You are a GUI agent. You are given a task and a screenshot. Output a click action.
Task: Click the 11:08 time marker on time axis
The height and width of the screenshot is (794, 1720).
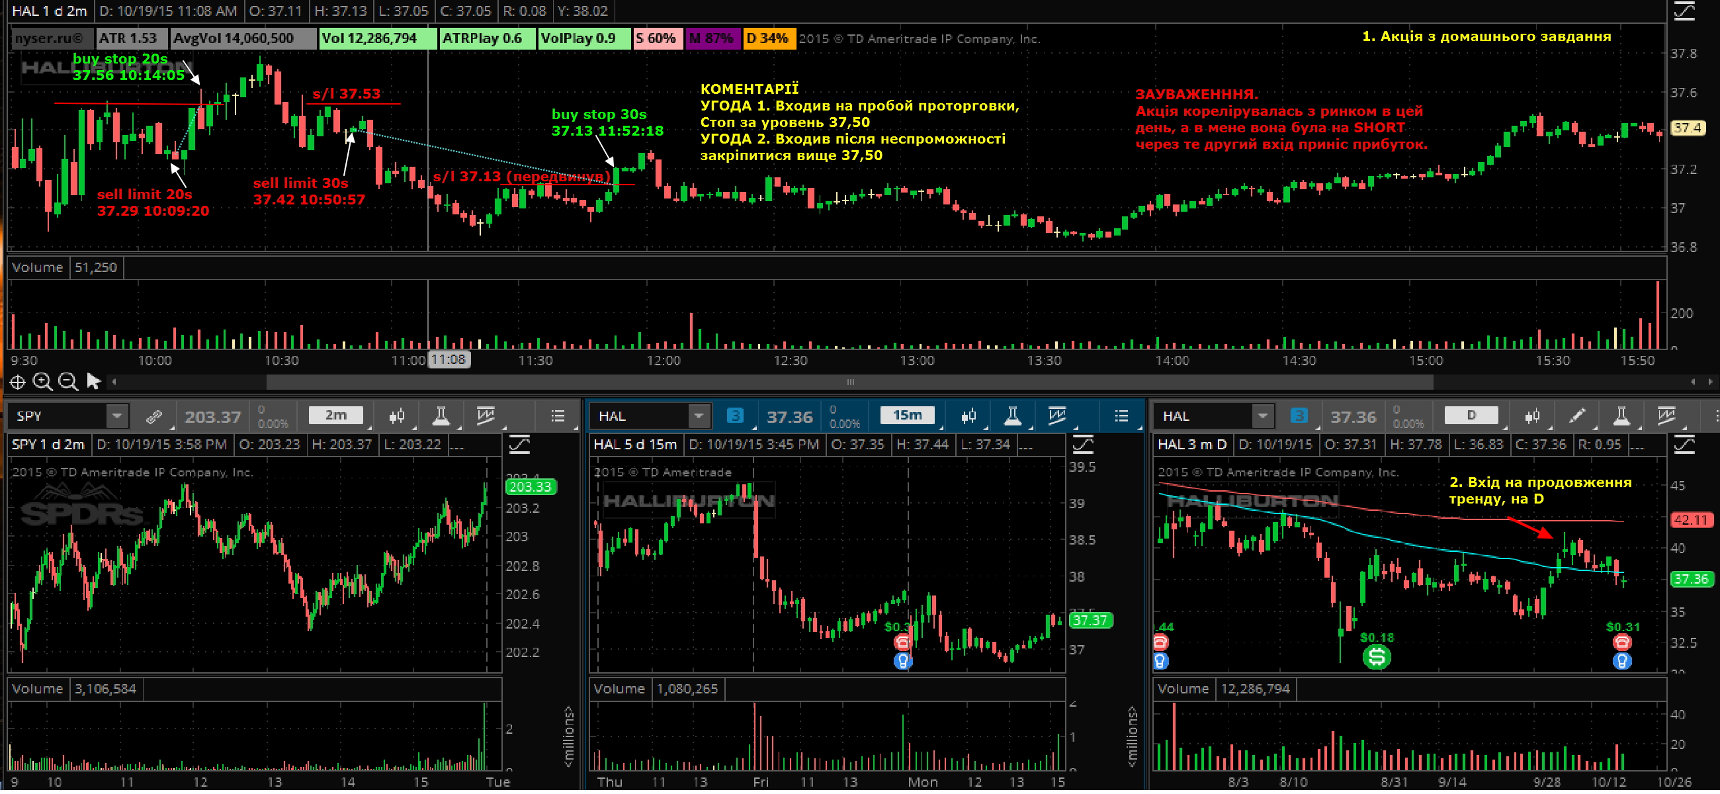(x=449, y=361)
